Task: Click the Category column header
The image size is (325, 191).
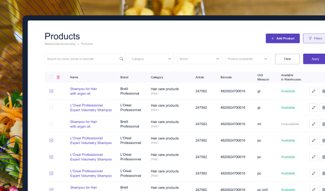Action: coord(157,77)
